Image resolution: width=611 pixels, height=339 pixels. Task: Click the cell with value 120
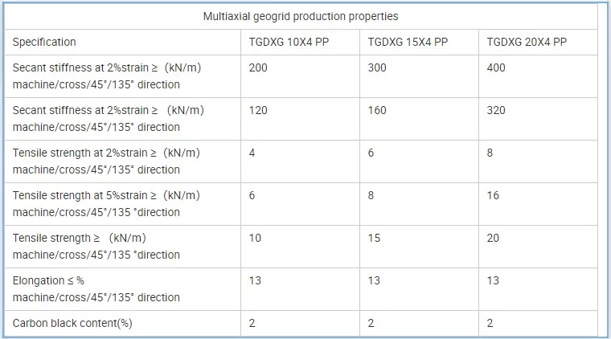[259, 110]
